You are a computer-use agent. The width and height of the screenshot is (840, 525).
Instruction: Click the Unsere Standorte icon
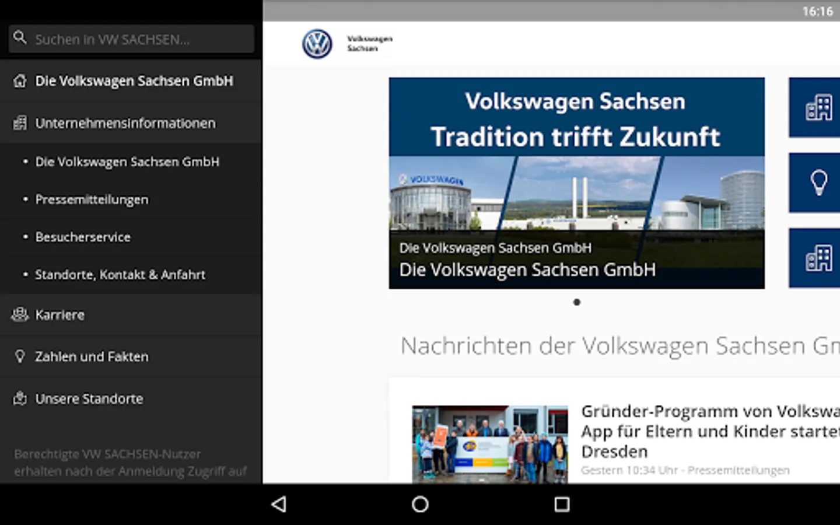point(20,398)
